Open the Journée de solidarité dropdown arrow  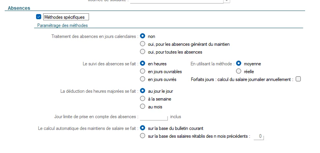point(227,1)
